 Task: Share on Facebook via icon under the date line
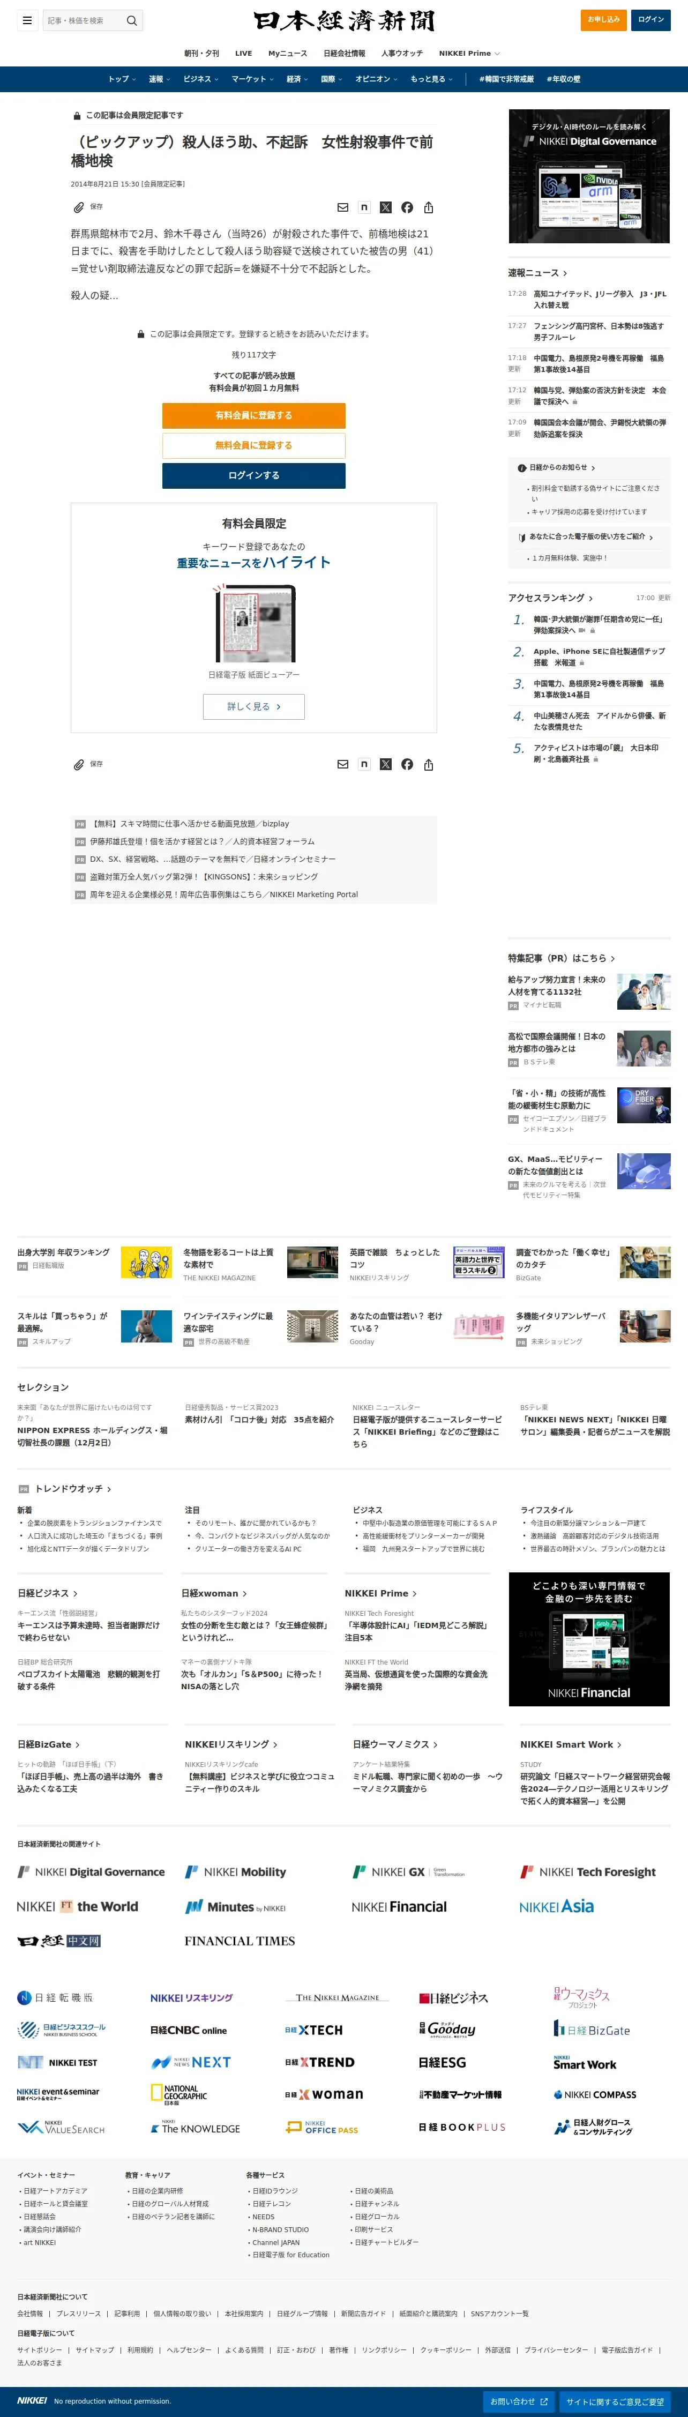(406, 207)
